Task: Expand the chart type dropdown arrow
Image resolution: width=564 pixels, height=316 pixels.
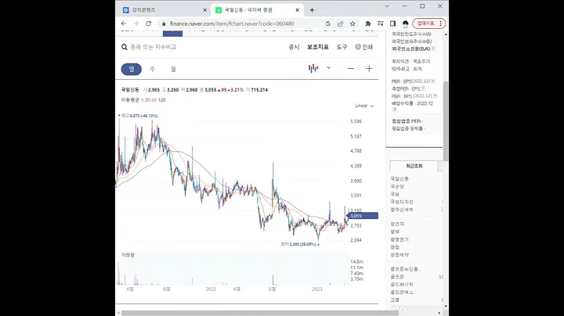Action: 328,68
